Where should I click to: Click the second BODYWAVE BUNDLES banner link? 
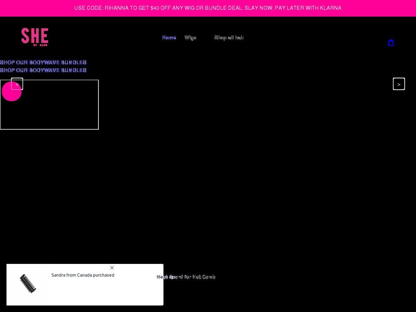tap(43, 70)
